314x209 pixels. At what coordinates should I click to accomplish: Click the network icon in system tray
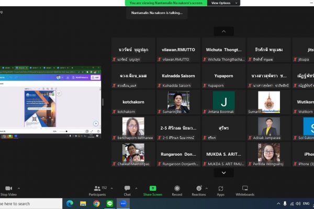point(292,204)
